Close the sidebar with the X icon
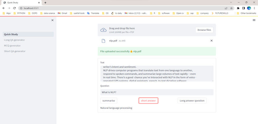The image size is (258, 124). click(52, 20)
